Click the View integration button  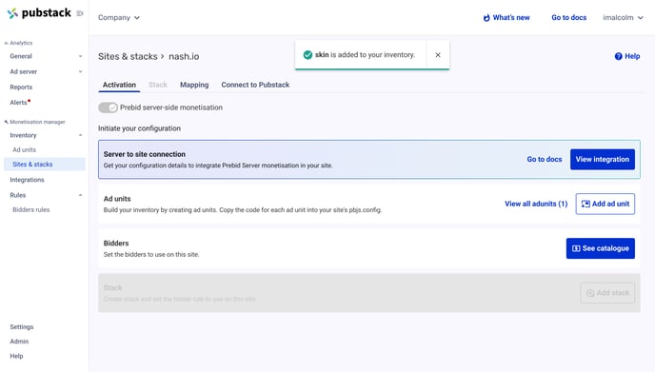pos(603,159)
